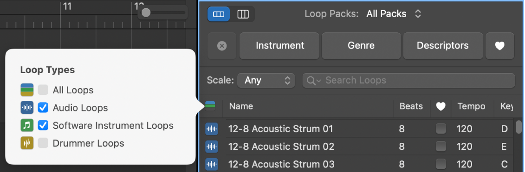Image resolution: width=525 pixels, height=172 pixels.
Task: Uncheck the Audio Loops checkbox
Action: tap(43, 108)
